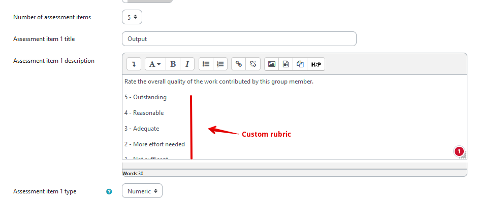Open the paragraph styles A menu
The height and width of the screenshot is (202, 477).
click(x=155, y=64)
